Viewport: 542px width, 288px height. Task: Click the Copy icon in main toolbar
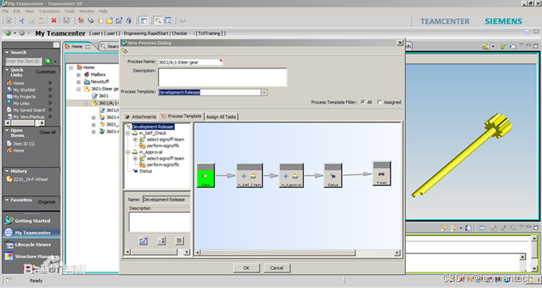tap(31, 21)
